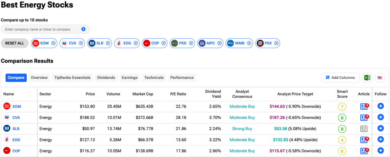Remove the COP ticker chip
Image resolution: width=390 pixels, height=157 pixels.
[163, 43]
